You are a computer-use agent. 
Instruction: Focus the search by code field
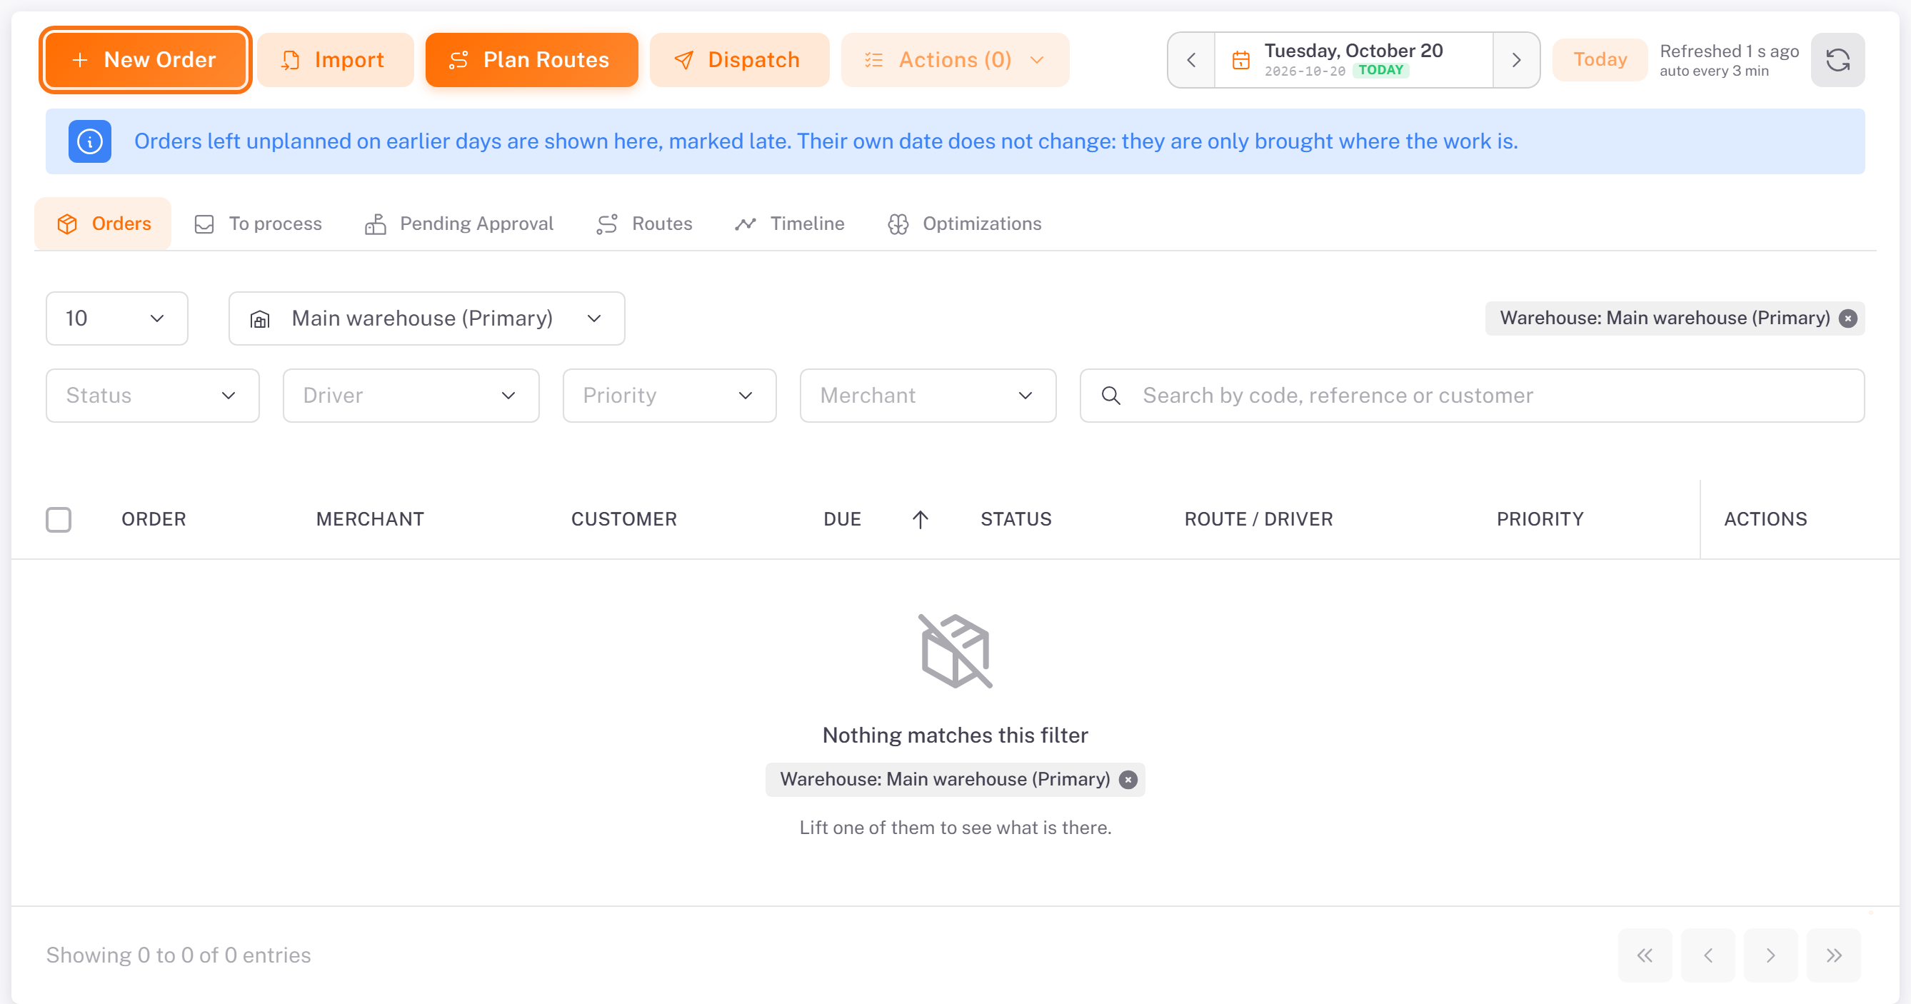[1472, 396]
